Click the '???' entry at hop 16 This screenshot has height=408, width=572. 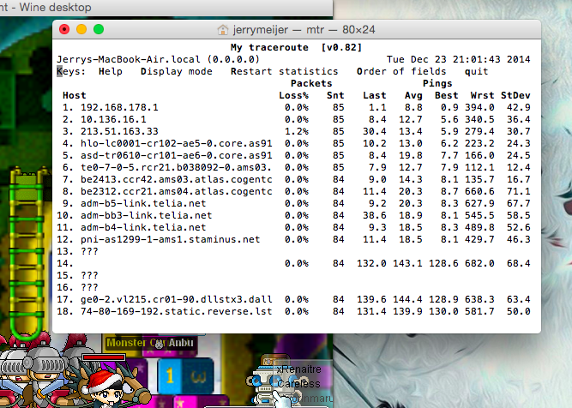pyautogui.click(x=89, y=288)
